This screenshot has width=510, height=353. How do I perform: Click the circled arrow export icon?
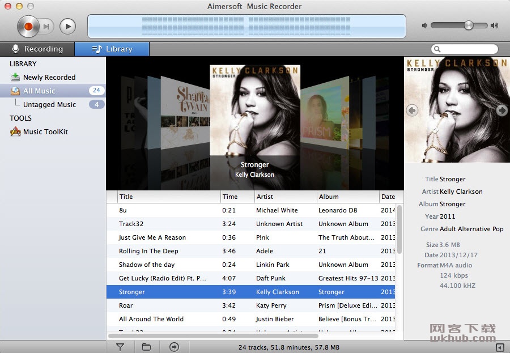tap(175, 347)
